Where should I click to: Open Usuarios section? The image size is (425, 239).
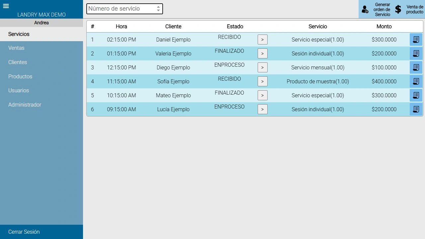pos(42,90)
